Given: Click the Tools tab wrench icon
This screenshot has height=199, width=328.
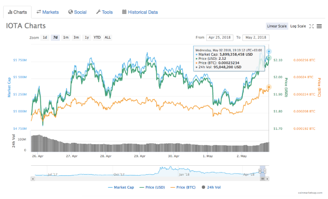Looking at the screenshot, I should pyautogui.click(x=98, y=12).
